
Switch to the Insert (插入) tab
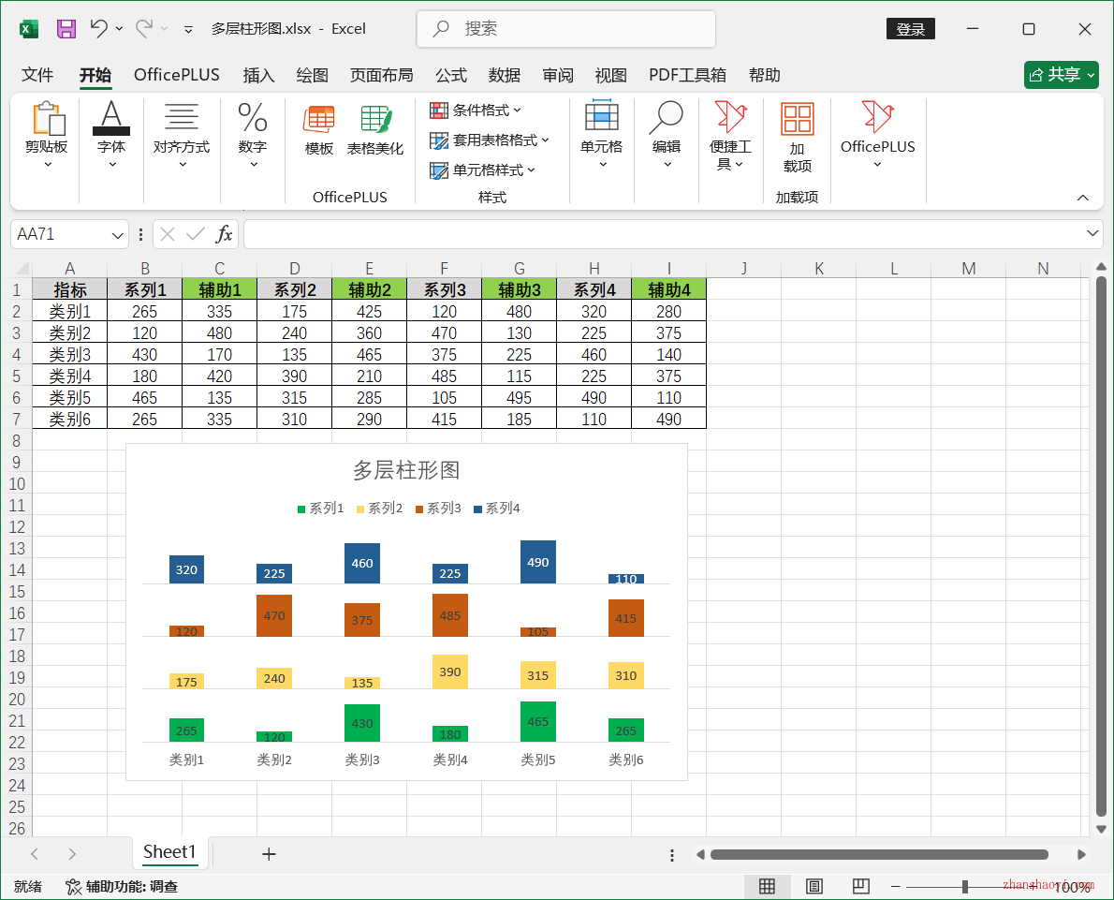(258, 75)
